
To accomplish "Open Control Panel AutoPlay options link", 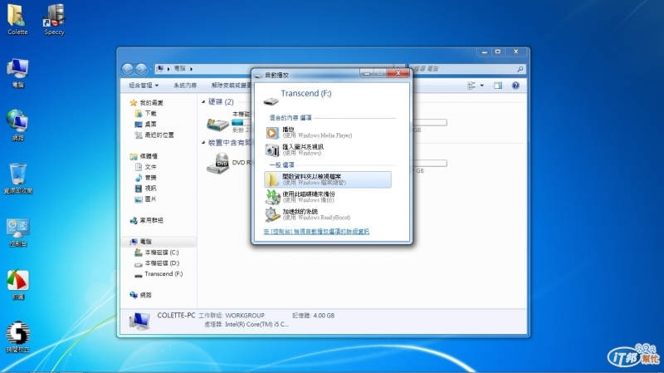I will coord(316,232).
